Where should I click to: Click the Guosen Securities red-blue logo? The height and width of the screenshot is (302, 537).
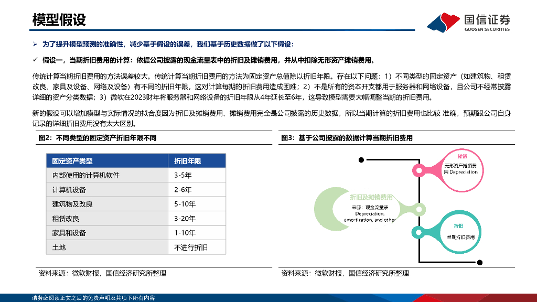pyautogui.click(x=443, y=22)
